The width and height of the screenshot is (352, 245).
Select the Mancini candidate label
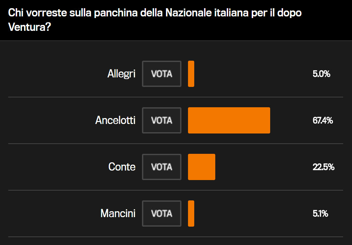point(118,214)
